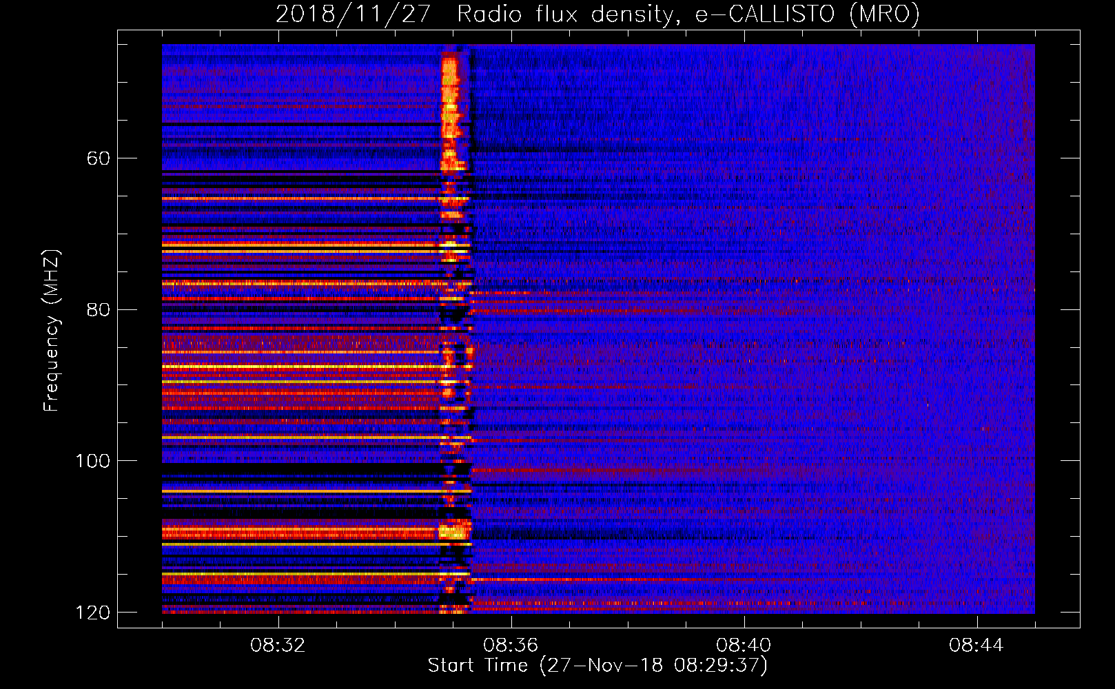Click the 100 frequency tick label
The image size is (1115, 689).
pyautogui.click(x=92, y=461)
